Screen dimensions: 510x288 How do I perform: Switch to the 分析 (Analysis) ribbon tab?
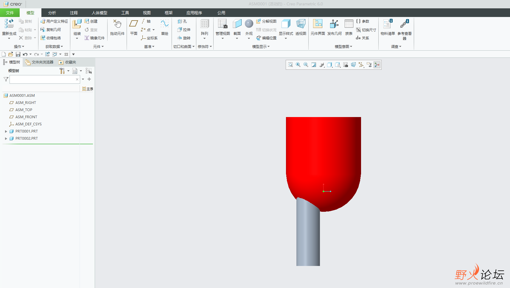(x=52, y=13)
